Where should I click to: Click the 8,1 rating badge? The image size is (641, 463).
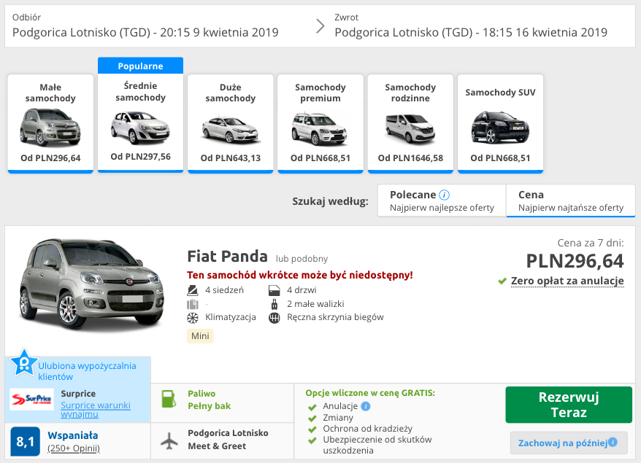click(x=25, y=441)
